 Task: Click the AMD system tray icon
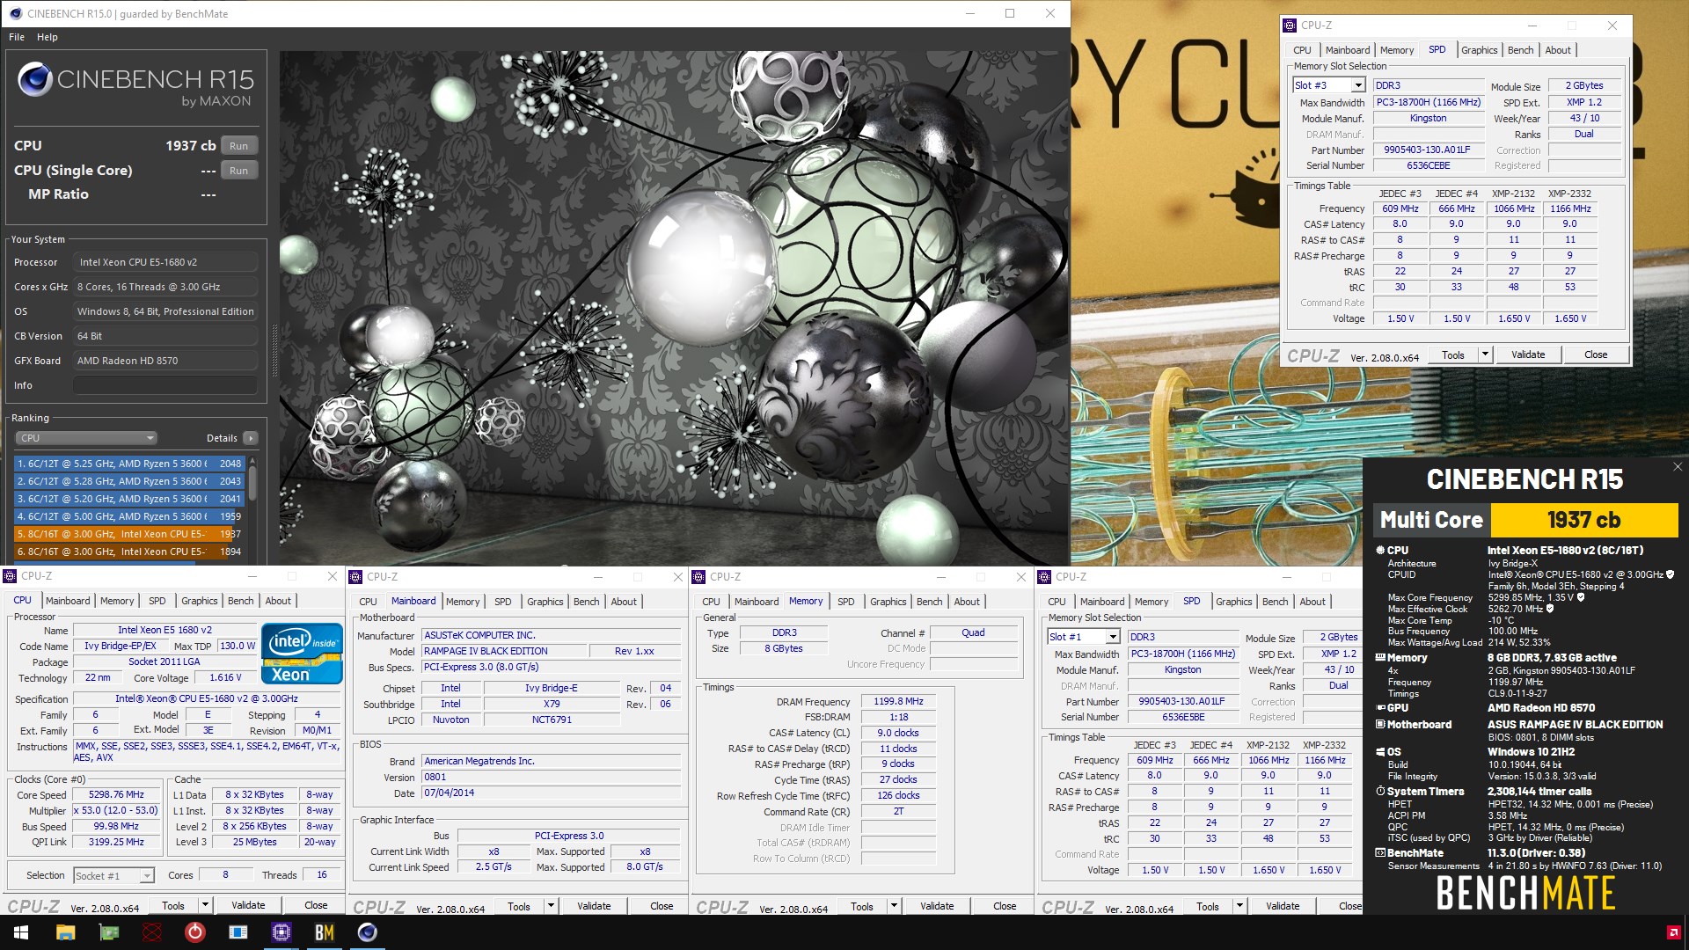(x=1673, y=932)
